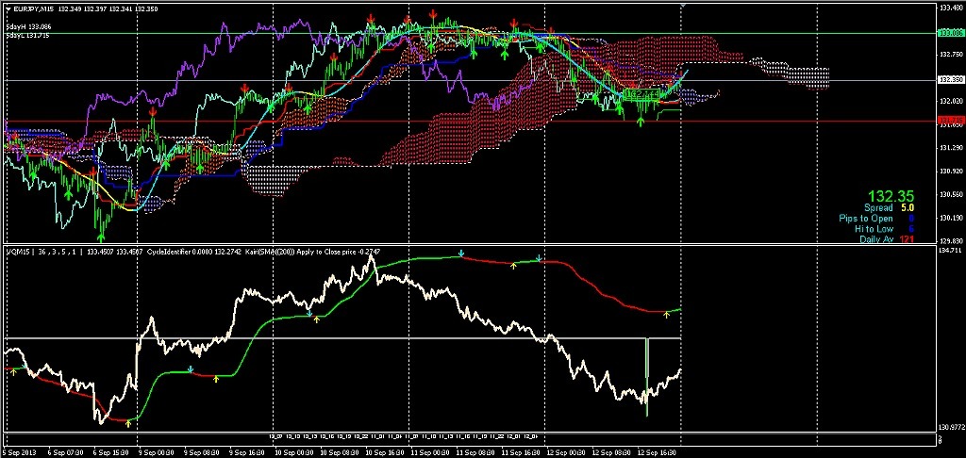Click the 129.830 price axis label
This screenshot has width=966, height=458.
tap(952, 240)
